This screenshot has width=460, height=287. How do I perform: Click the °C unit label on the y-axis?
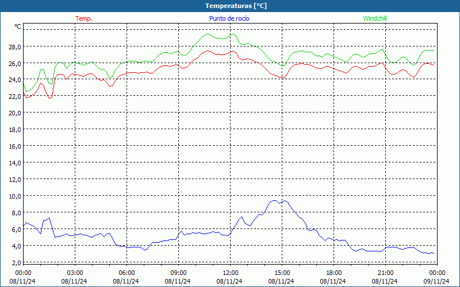pyautogui.click(x=18, y=26)
